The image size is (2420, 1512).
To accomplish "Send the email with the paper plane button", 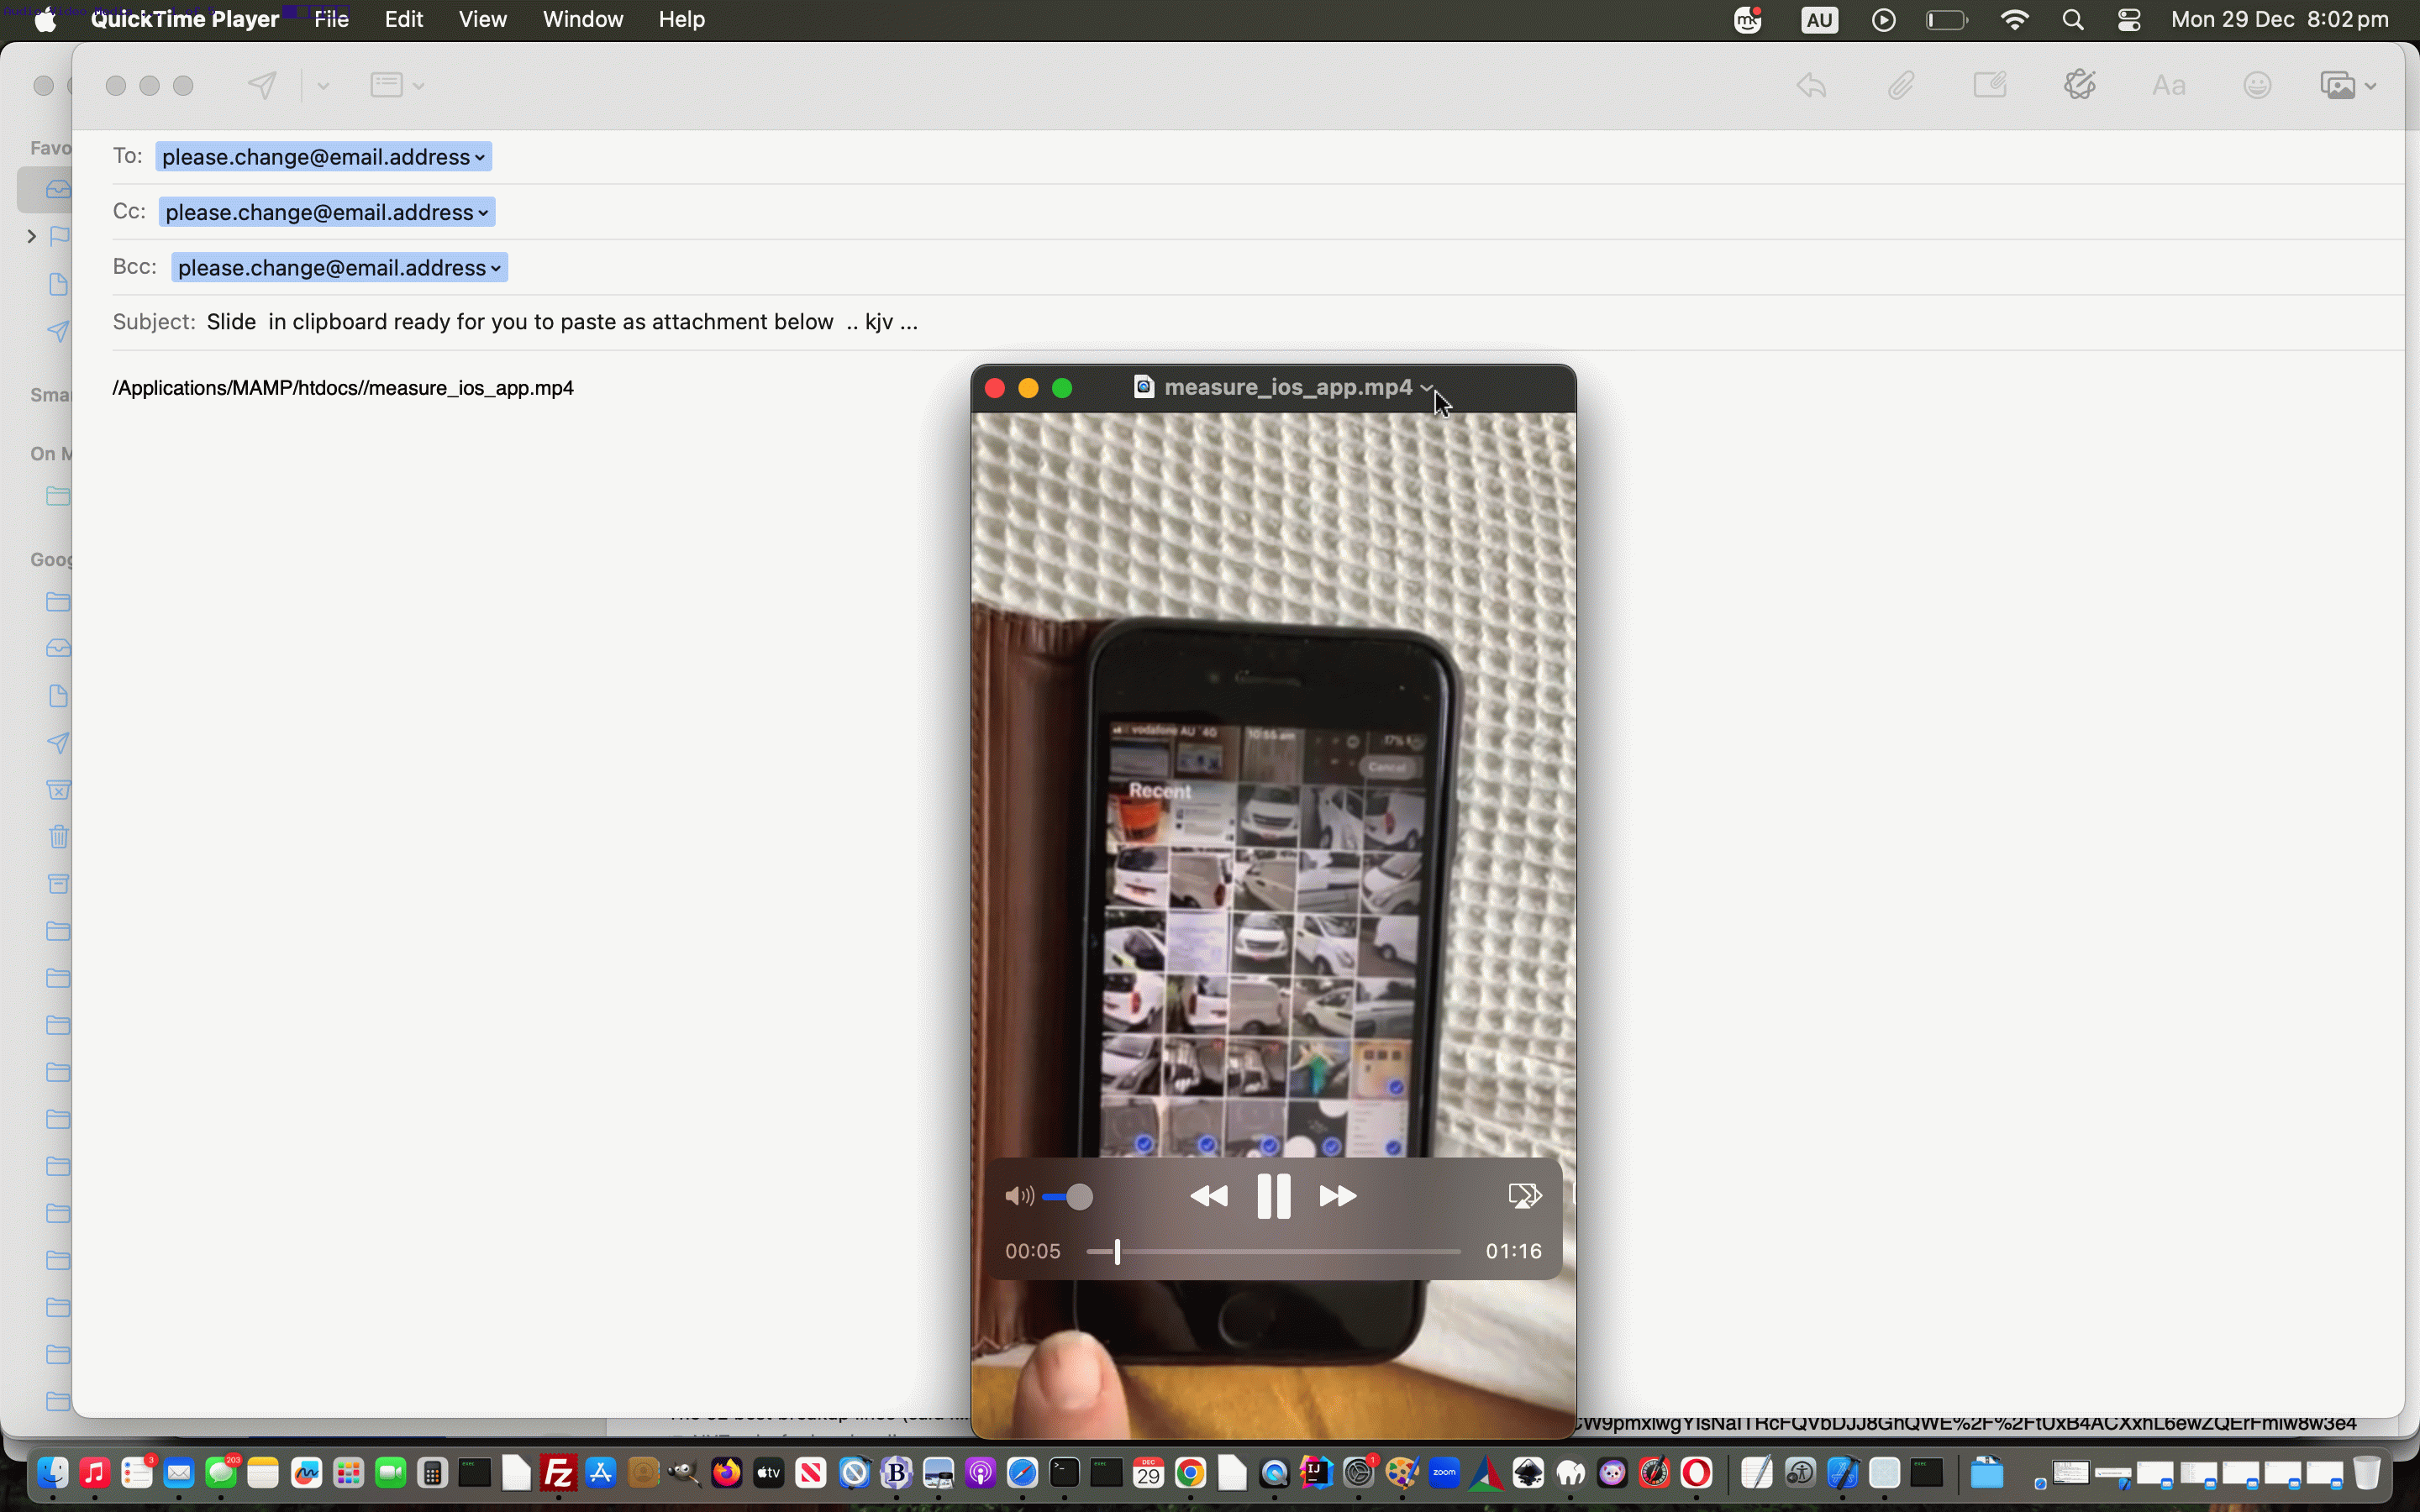I will [261, 85].
